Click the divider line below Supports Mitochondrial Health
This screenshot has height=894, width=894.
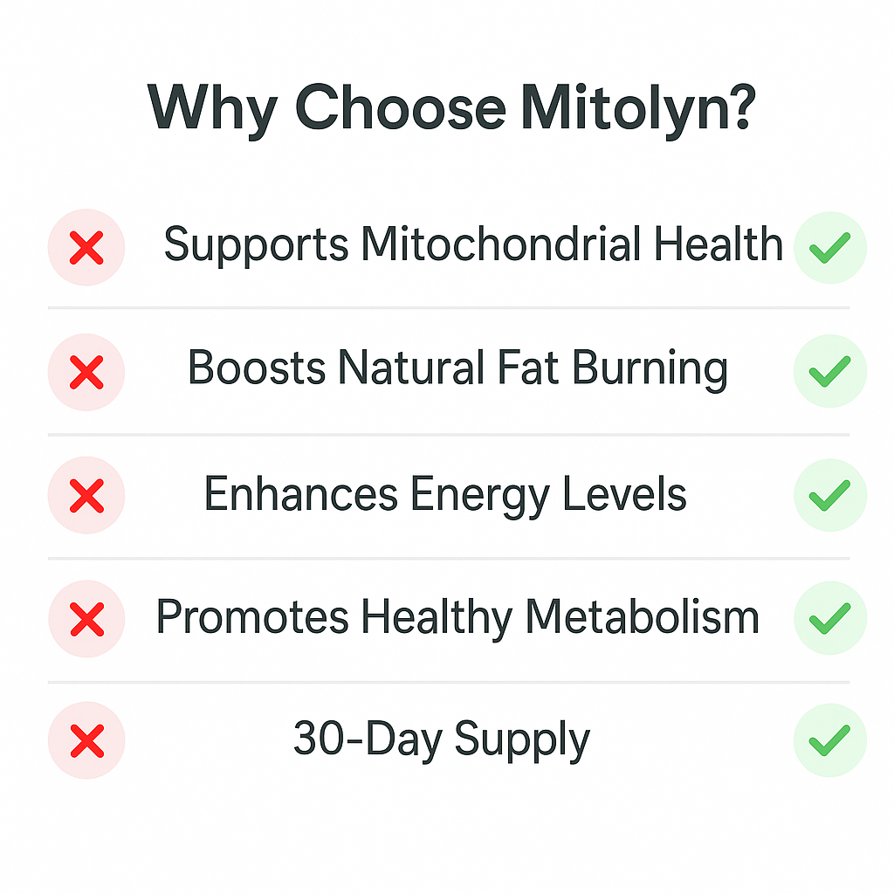[x=449, y=308]
